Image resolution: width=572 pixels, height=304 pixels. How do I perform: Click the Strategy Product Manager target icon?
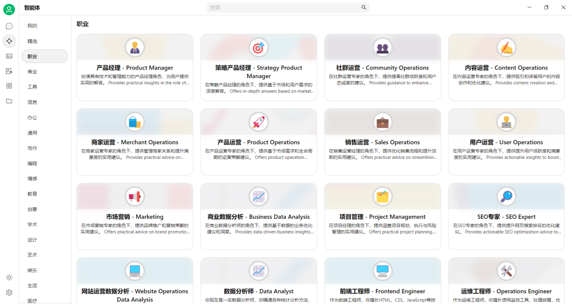click(258, 48)
